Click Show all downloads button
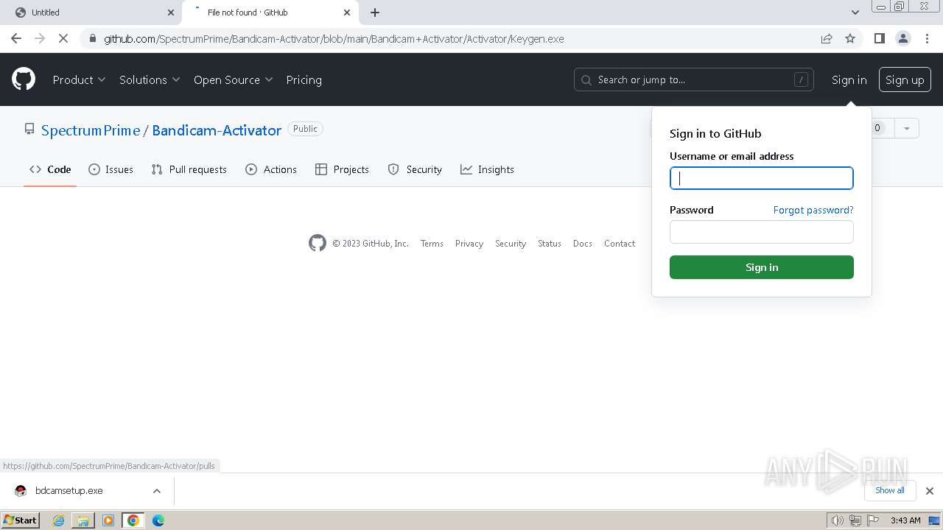The width and height of the screenshot is (943, 530). [890, 490]
